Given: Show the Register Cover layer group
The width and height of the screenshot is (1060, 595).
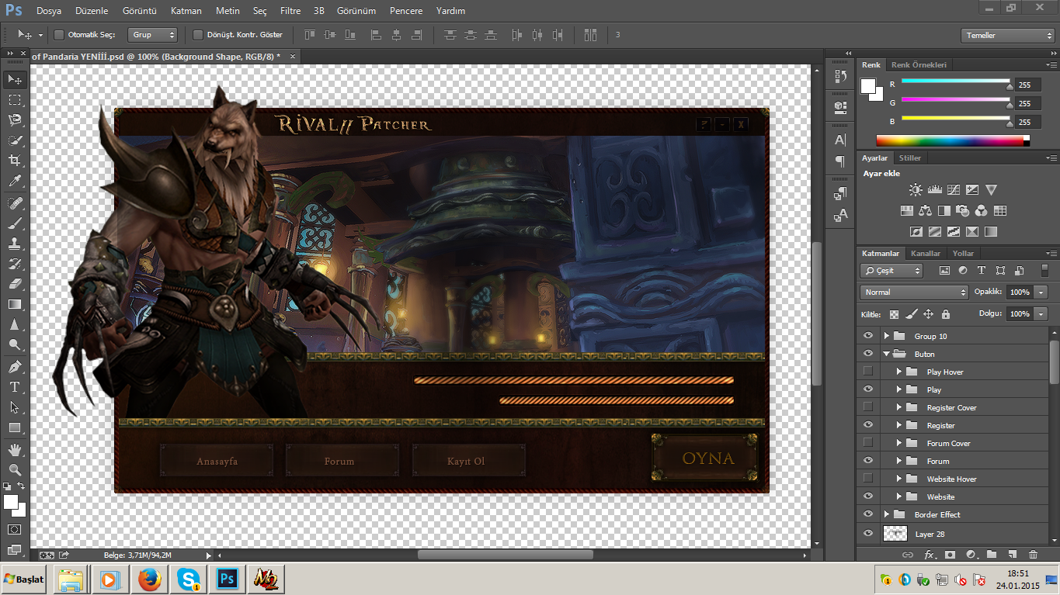Looking at the screenshot, I should click(x=868, y=407).
